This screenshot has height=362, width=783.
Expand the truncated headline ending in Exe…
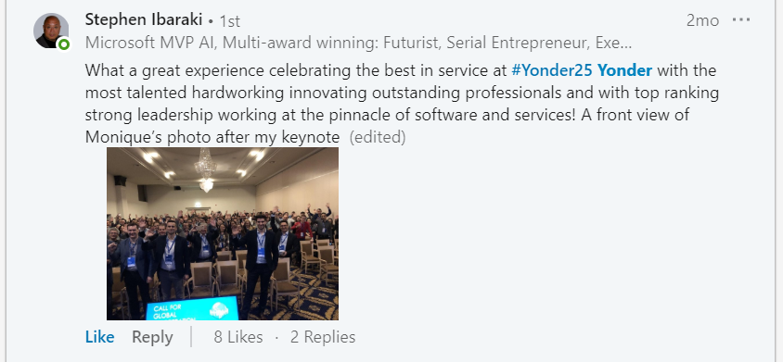tap(614, 44)
